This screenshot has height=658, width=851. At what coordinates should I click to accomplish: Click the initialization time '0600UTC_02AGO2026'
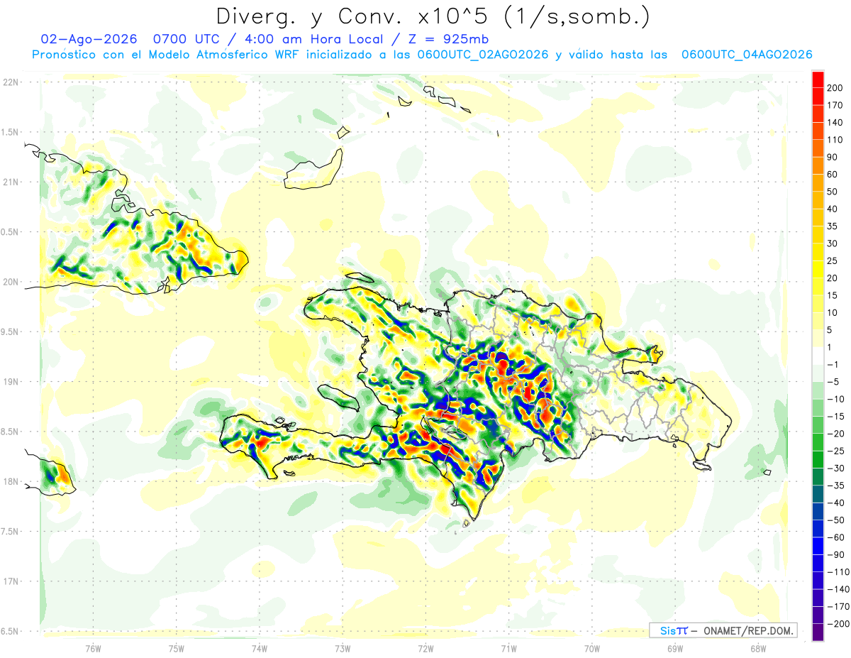pos(482,55)
